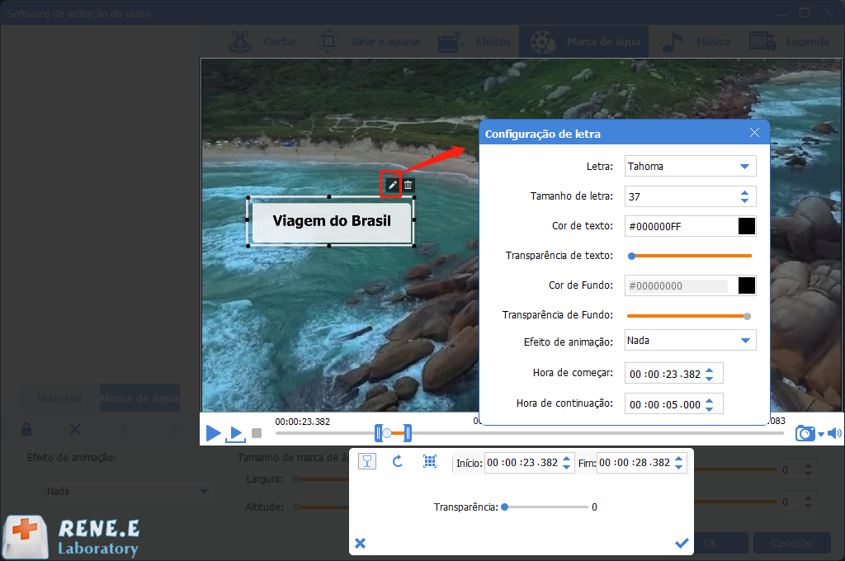The width and height of the screenshot is (845, 561).
Task: Click the Cor de texto hex field
Action: pos(678,226)
